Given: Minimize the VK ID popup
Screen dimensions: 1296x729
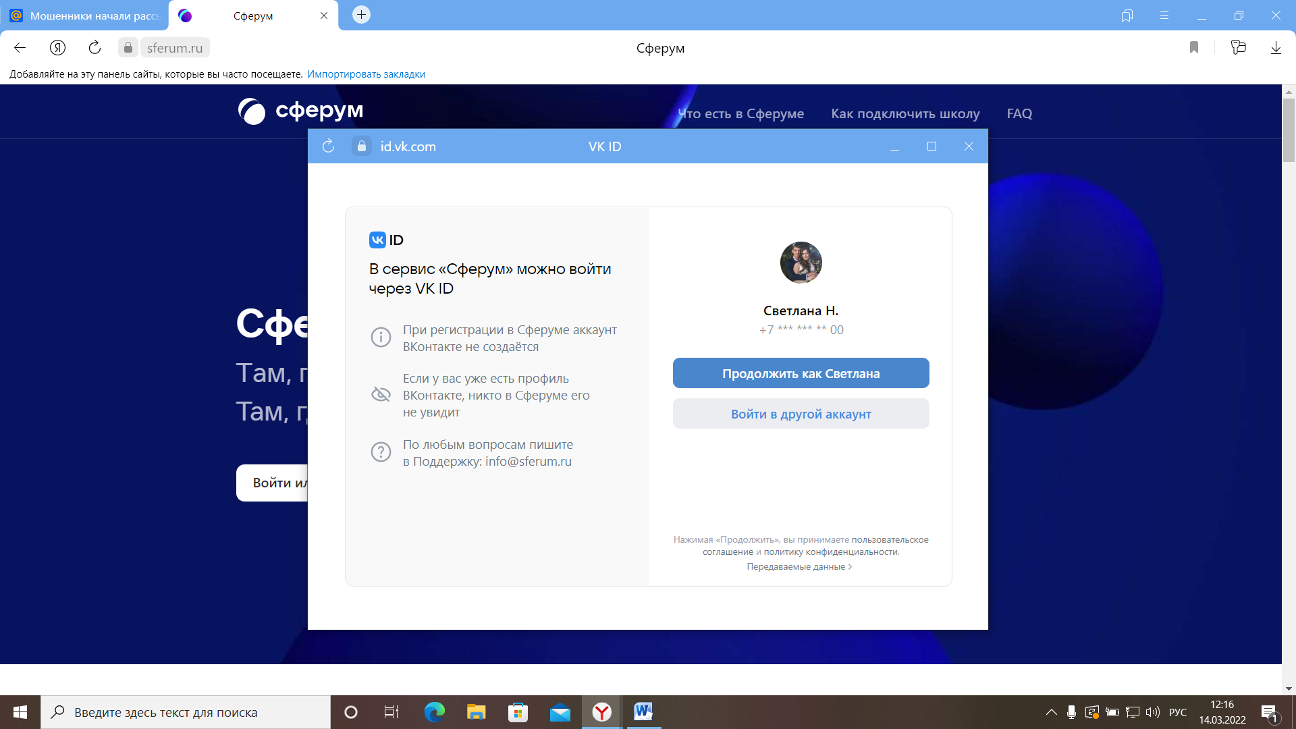Looking at the screenshot, I should point(894,146).
